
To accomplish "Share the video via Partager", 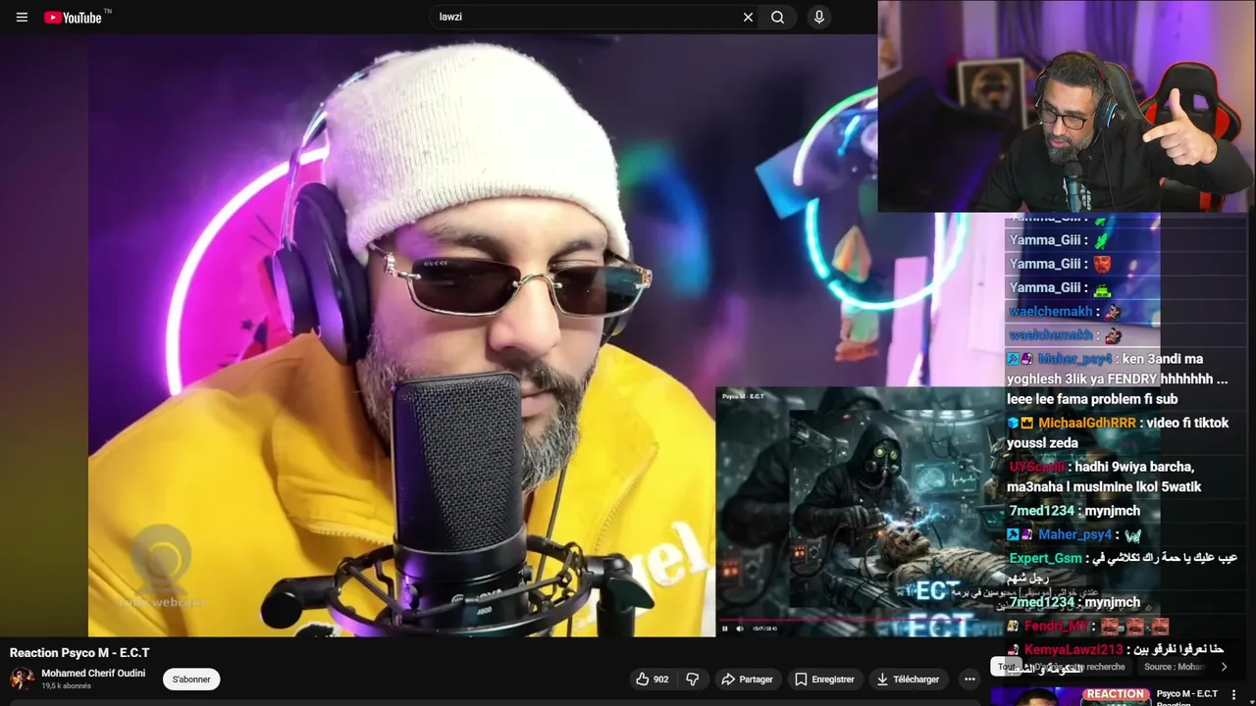I will click(747, 679).
